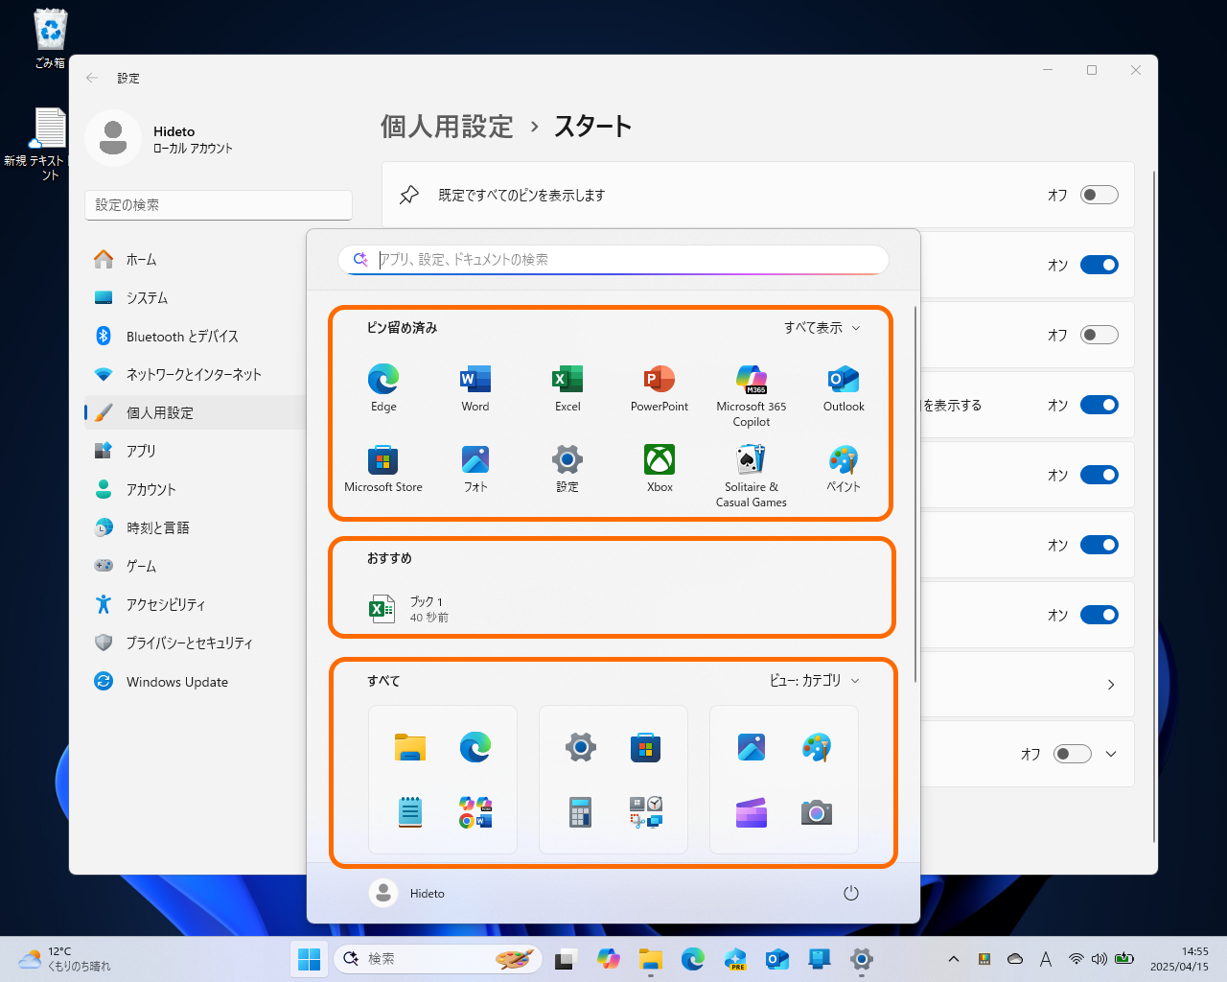Open ゲーム settings category

195,566
